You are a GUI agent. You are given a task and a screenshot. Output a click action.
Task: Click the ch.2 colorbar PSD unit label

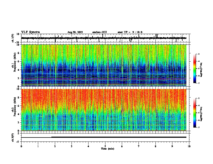(x=201, y=114)
